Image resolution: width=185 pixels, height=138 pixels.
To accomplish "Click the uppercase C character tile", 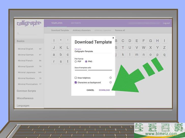I will (x=123, y=41).
